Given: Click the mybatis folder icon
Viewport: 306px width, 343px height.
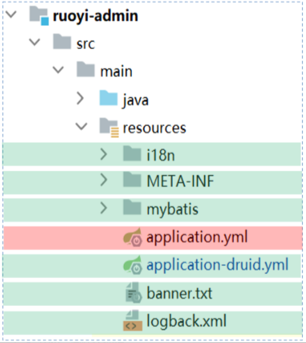Looking at the screenshot, I should pyautogui.click(x=132, y=208).
